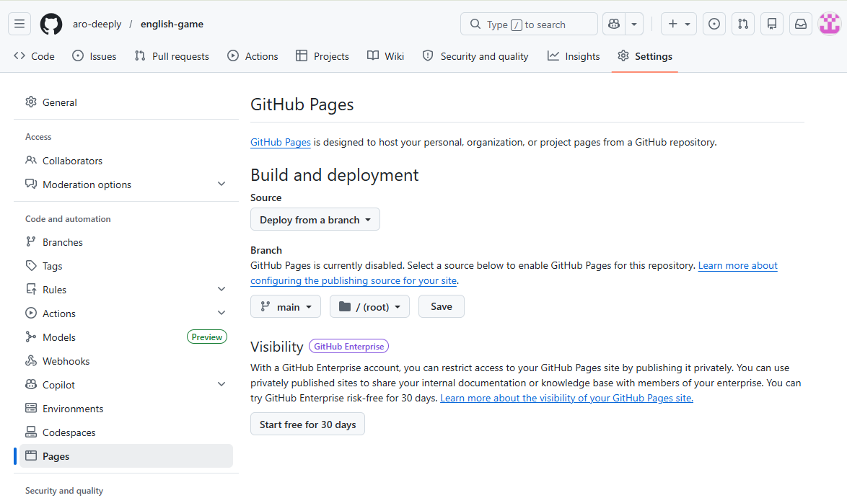Image resolution: width=847 pixels, height=498 pixels.
Task: Click the Models icon in sidebar
Action: pyautogui.click(x=31, y=337)
